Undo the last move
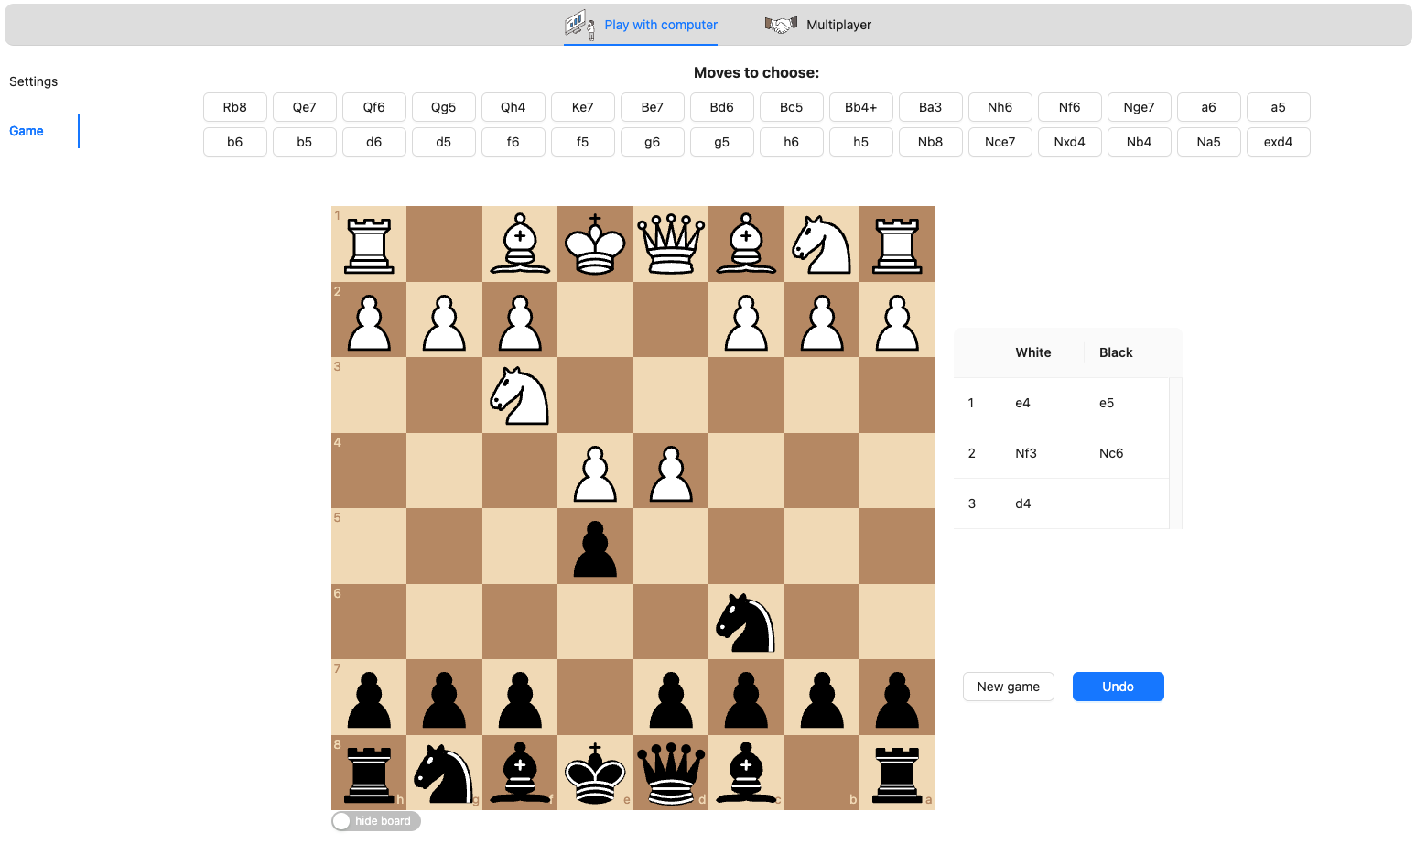This screenshot has height=866, width=1416. tap(1119, 687)
